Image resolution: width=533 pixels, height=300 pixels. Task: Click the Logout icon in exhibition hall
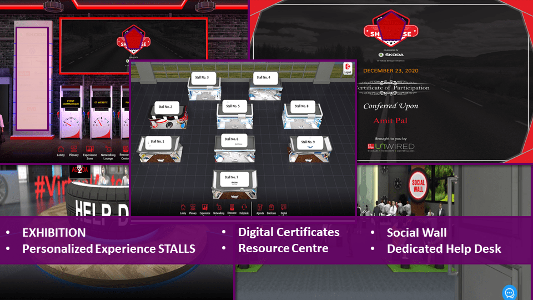pos(348,68)
